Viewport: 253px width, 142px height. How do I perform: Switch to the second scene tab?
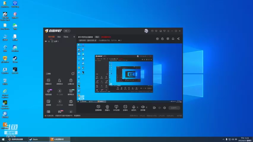coord(59,37)
